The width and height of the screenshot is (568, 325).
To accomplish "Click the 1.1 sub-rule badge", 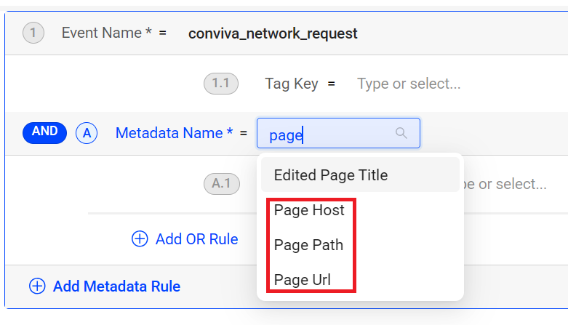I will click(x=220, y=84).
